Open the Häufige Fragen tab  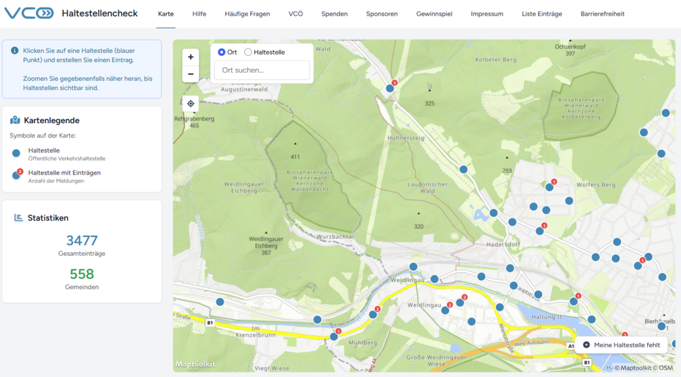pos(247,14)
